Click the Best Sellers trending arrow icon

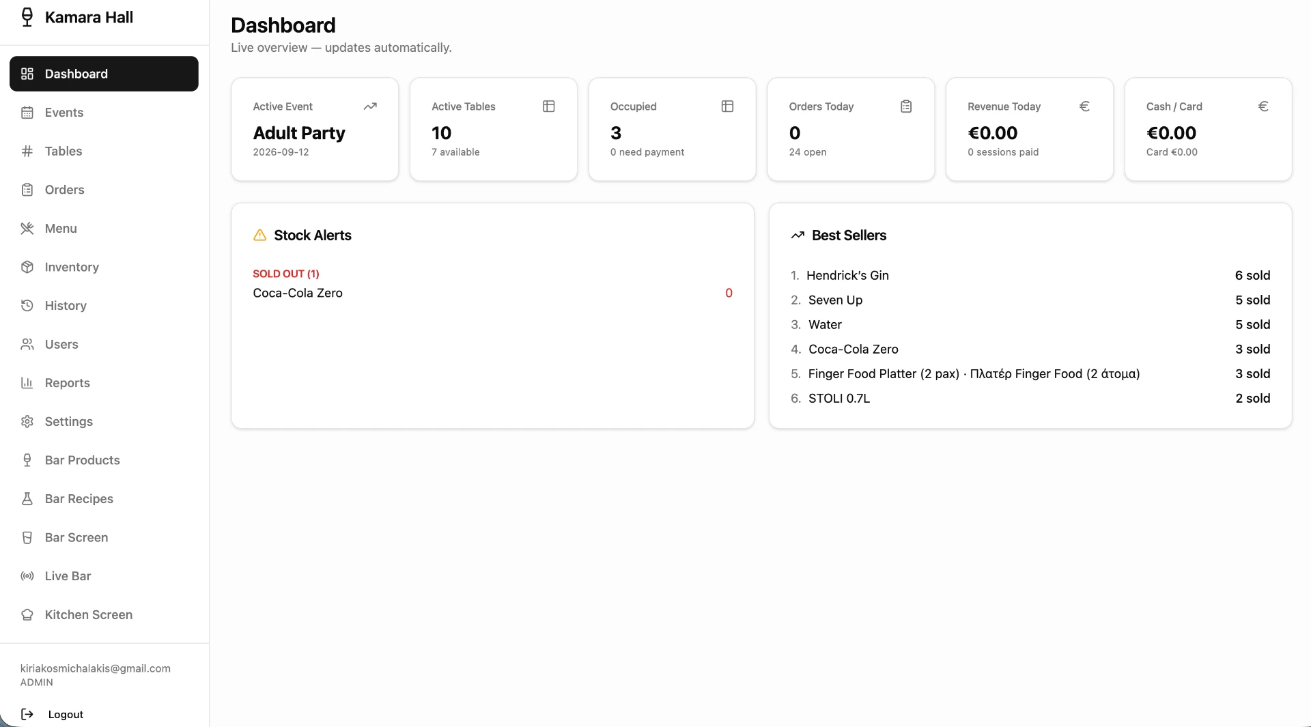click(798, 235)
